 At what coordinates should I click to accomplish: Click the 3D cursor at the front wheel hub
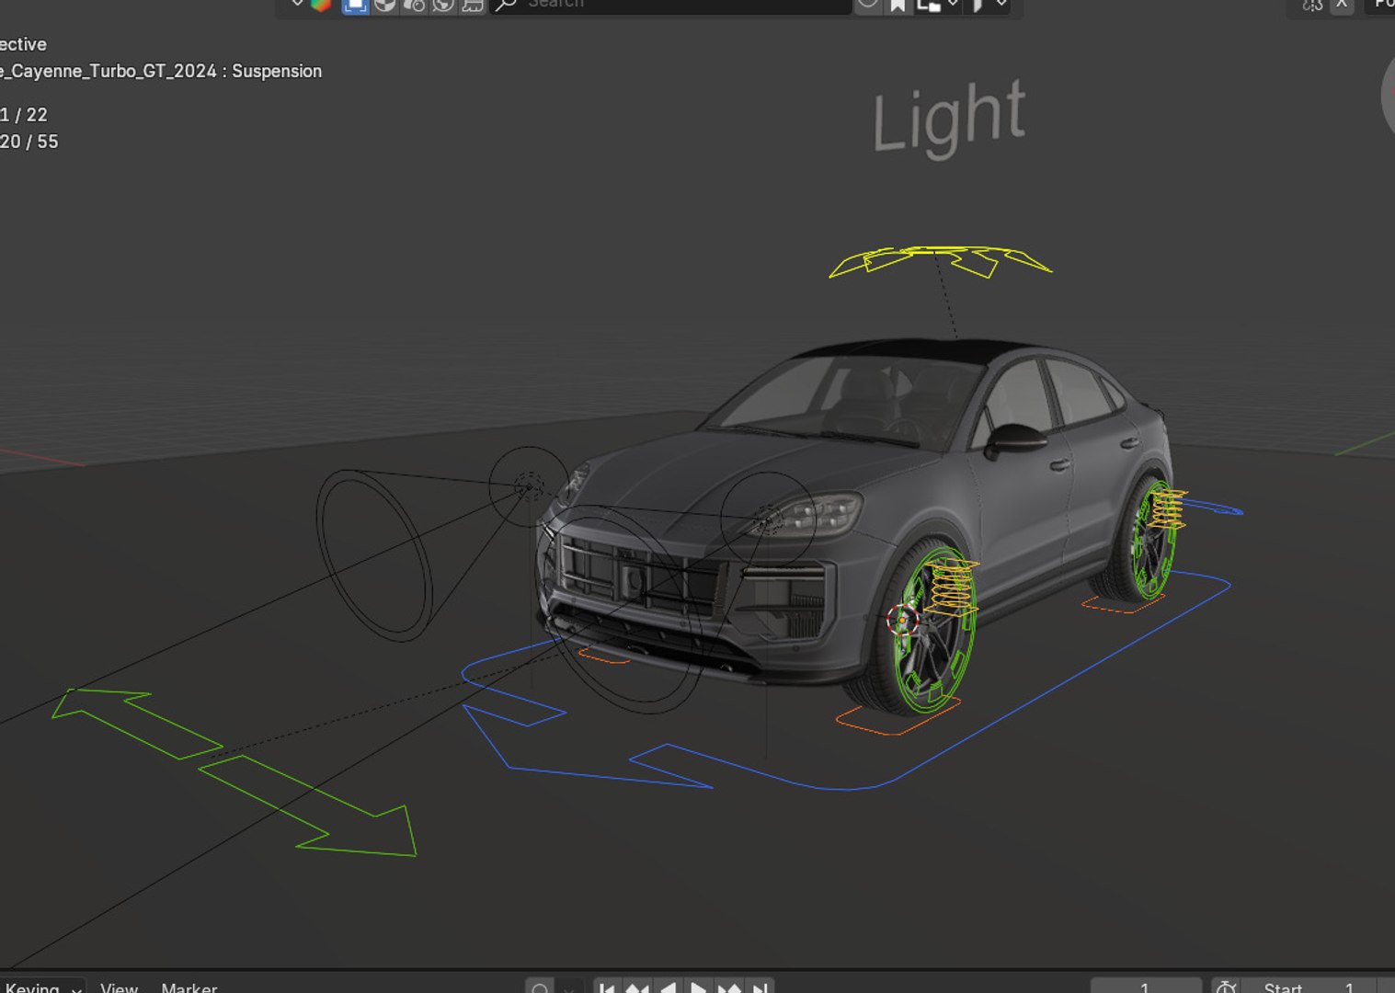(903, 620)
